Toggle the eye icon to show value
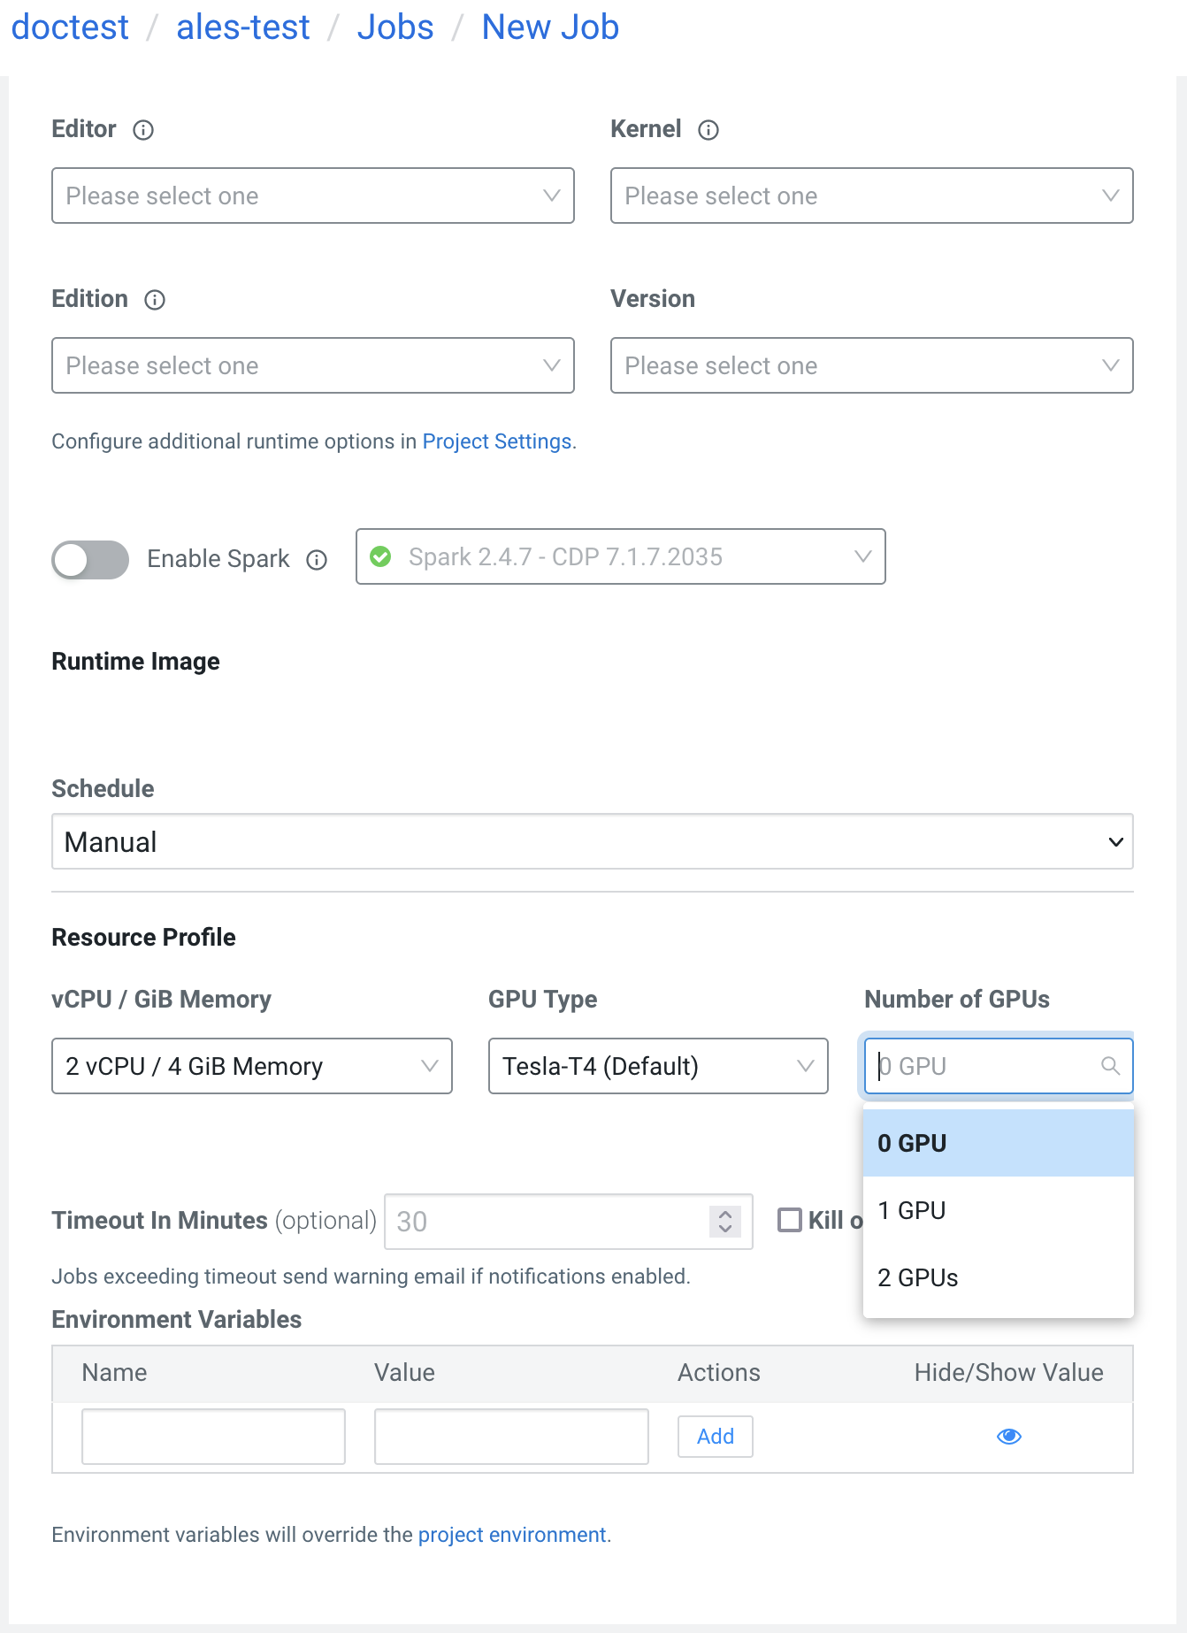Image resolution: width=1187 pixels, height=1633 pixels. tap(1008, 1436)
